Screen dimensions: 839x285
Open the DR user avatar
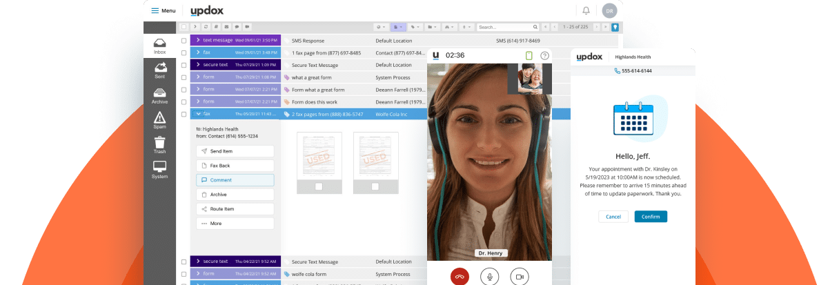point(609,10)
